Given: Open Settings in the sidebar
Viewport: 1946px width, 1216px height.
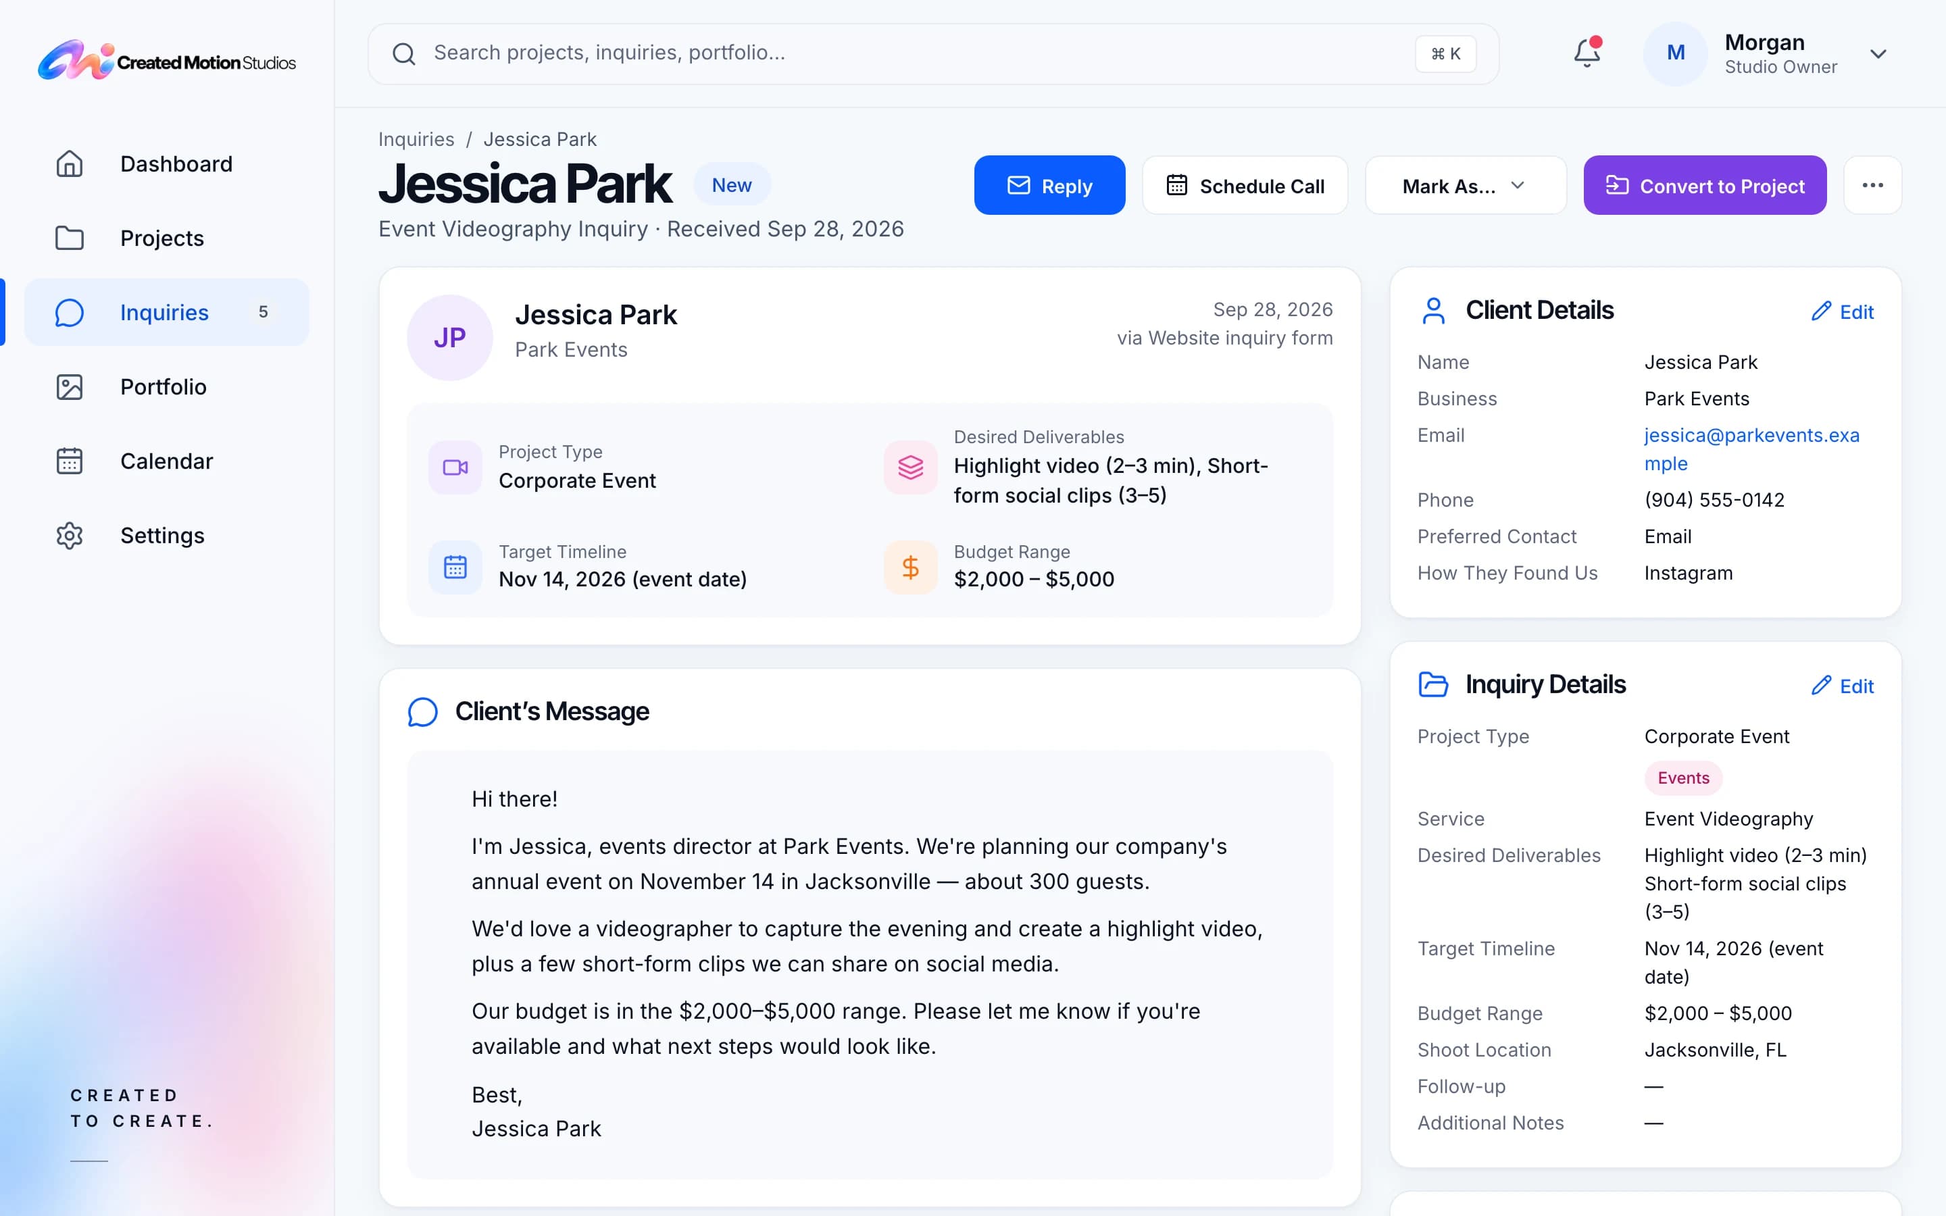Looking at the screenshot, I should coord(168,536).
